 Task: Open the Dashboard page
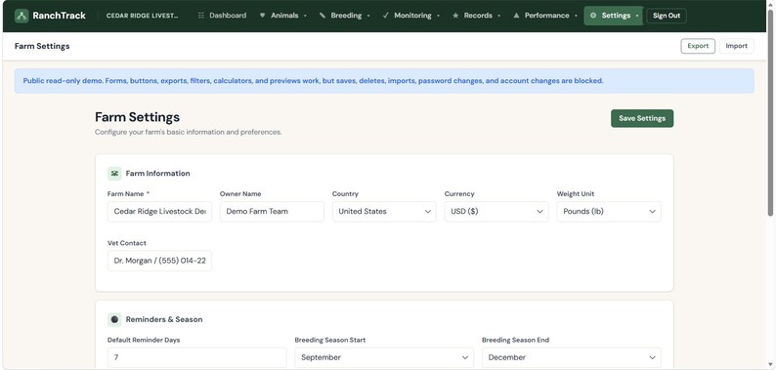point(222,16)
